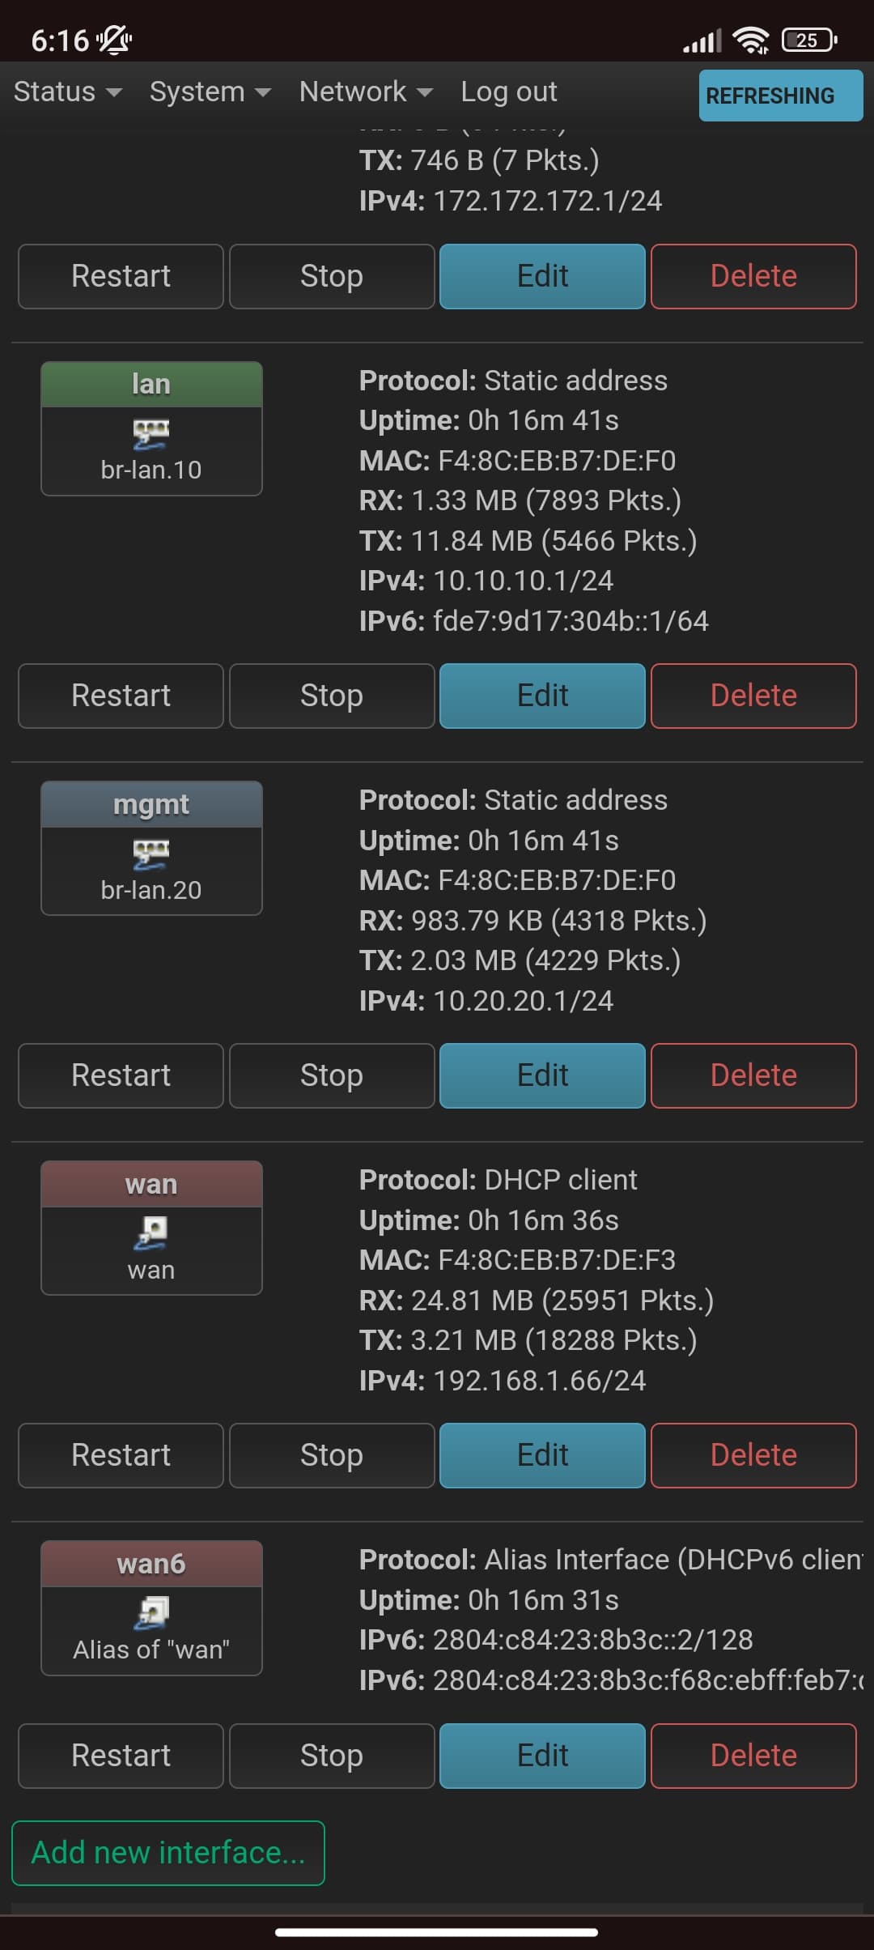Open the Status dropdown menu
Image resolution: width=874 pixels, height=1950 pixels.
click(66, 92)
